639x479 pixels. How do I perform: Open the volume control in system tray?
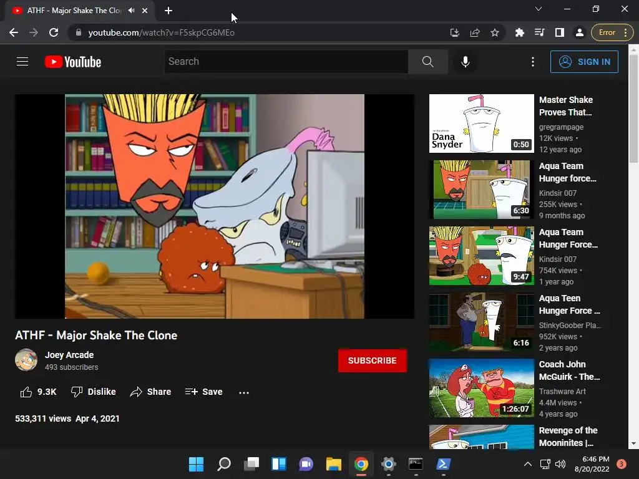coord(560,464)
